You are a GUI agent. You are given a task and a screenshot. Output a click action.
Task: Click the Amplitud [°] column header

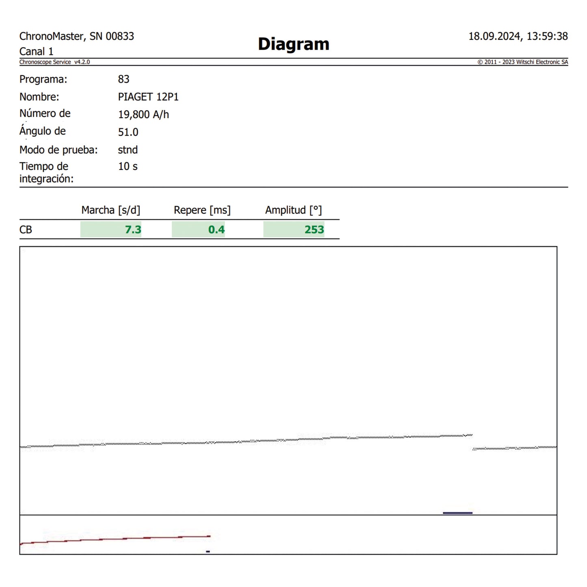click(x=293, y=210)
